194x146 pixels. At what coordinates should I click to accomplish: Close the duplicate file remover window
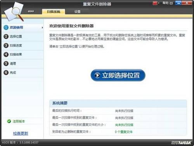coord(187,3)
